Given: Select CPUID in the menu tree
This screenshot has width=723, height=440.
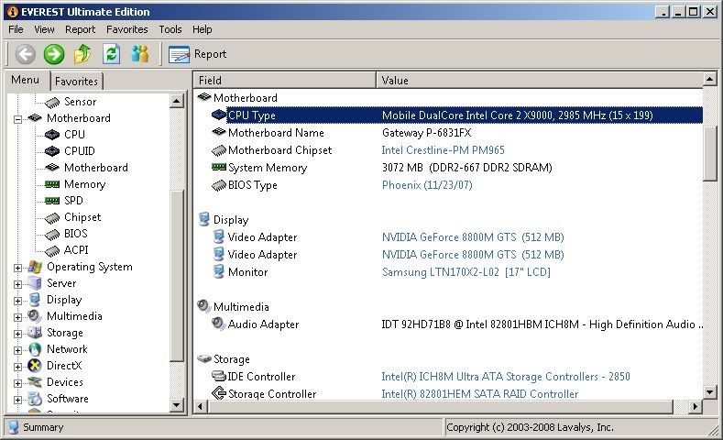Looking at the screenshot, I should (x=80, y=151).
